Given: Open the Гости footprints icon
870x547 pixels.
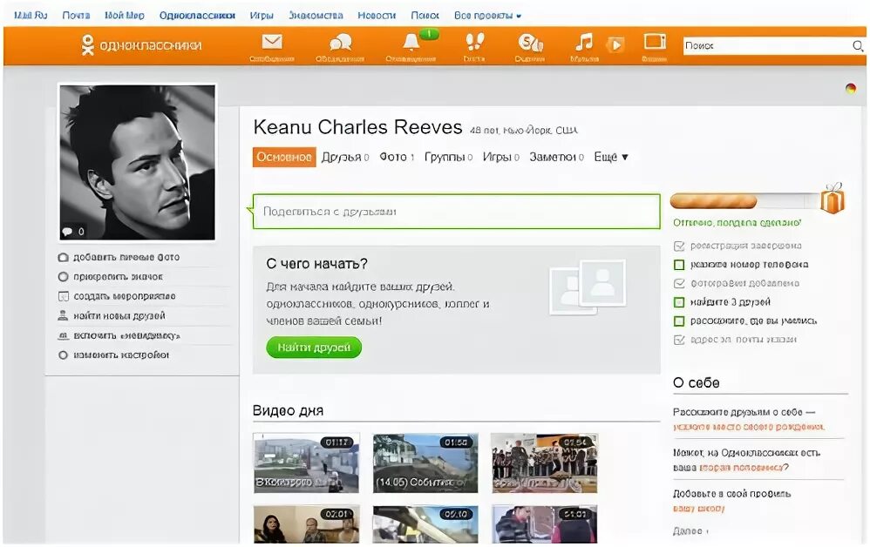Looking at the screenshot, I should click(x=474, y=42).
